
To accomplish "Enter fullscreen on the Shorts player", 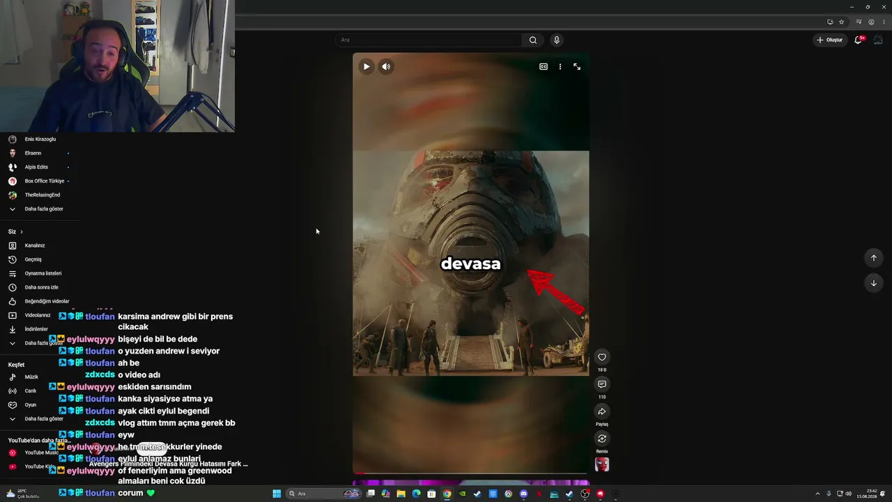I will (577, 67).
